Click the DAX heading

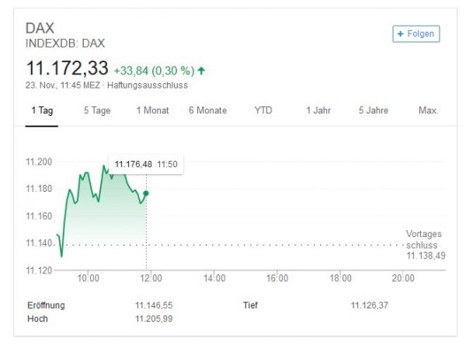[40, 30]
